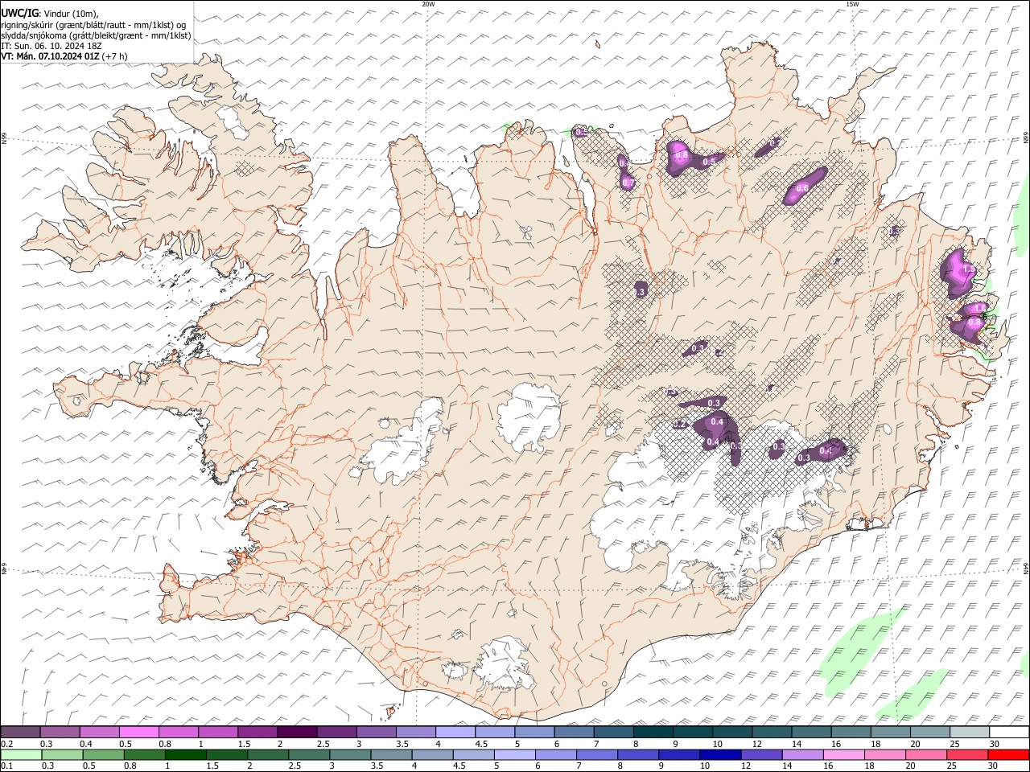Click the pale grey swatch starting at 25 in the upper legend row
The image size is (1030, 772).
970,733
